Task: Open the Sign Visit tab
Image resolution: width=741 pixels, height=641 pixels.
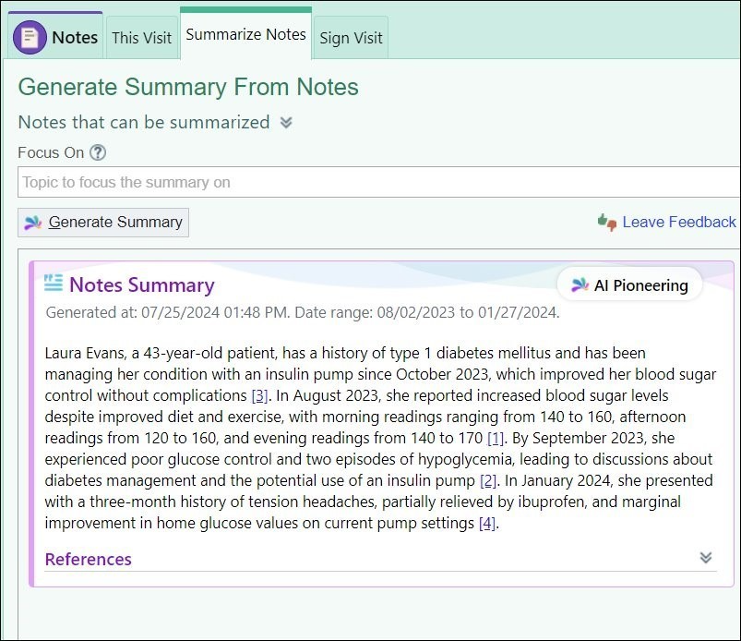Action: 351,38
